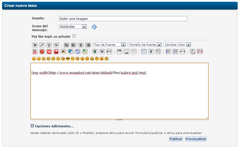Insert a code block with the # button
Screen dimensions: 241x151
pos(151,52)
